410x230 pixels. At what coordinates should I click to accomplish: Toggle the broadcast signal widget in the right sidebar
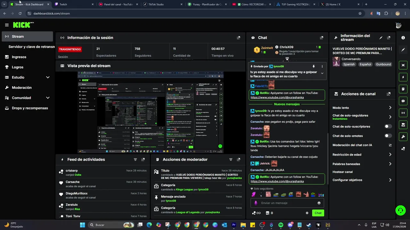[x=403, y=113]
